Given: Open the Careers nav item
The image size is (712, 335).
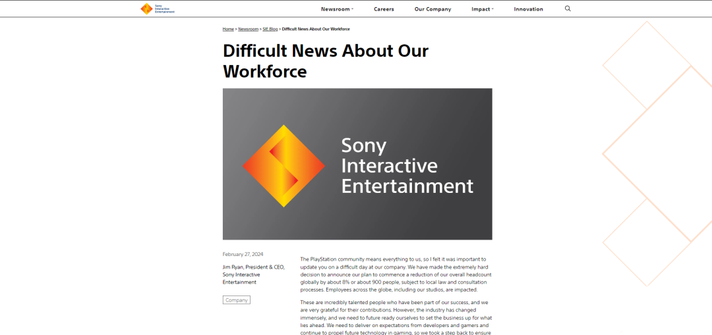Looking at the screenshot, I should pos(384,9).
